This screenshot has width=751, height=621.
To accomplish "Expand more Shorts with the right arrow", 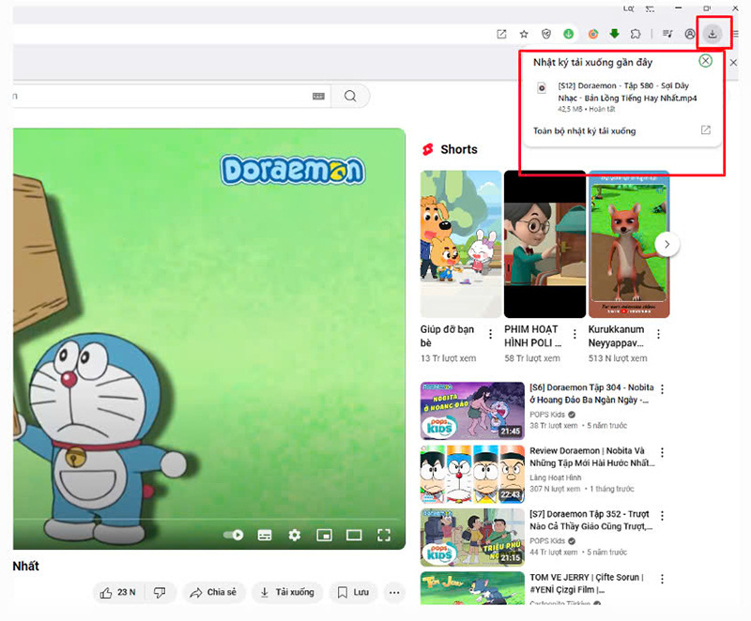I will coord(667,243).
